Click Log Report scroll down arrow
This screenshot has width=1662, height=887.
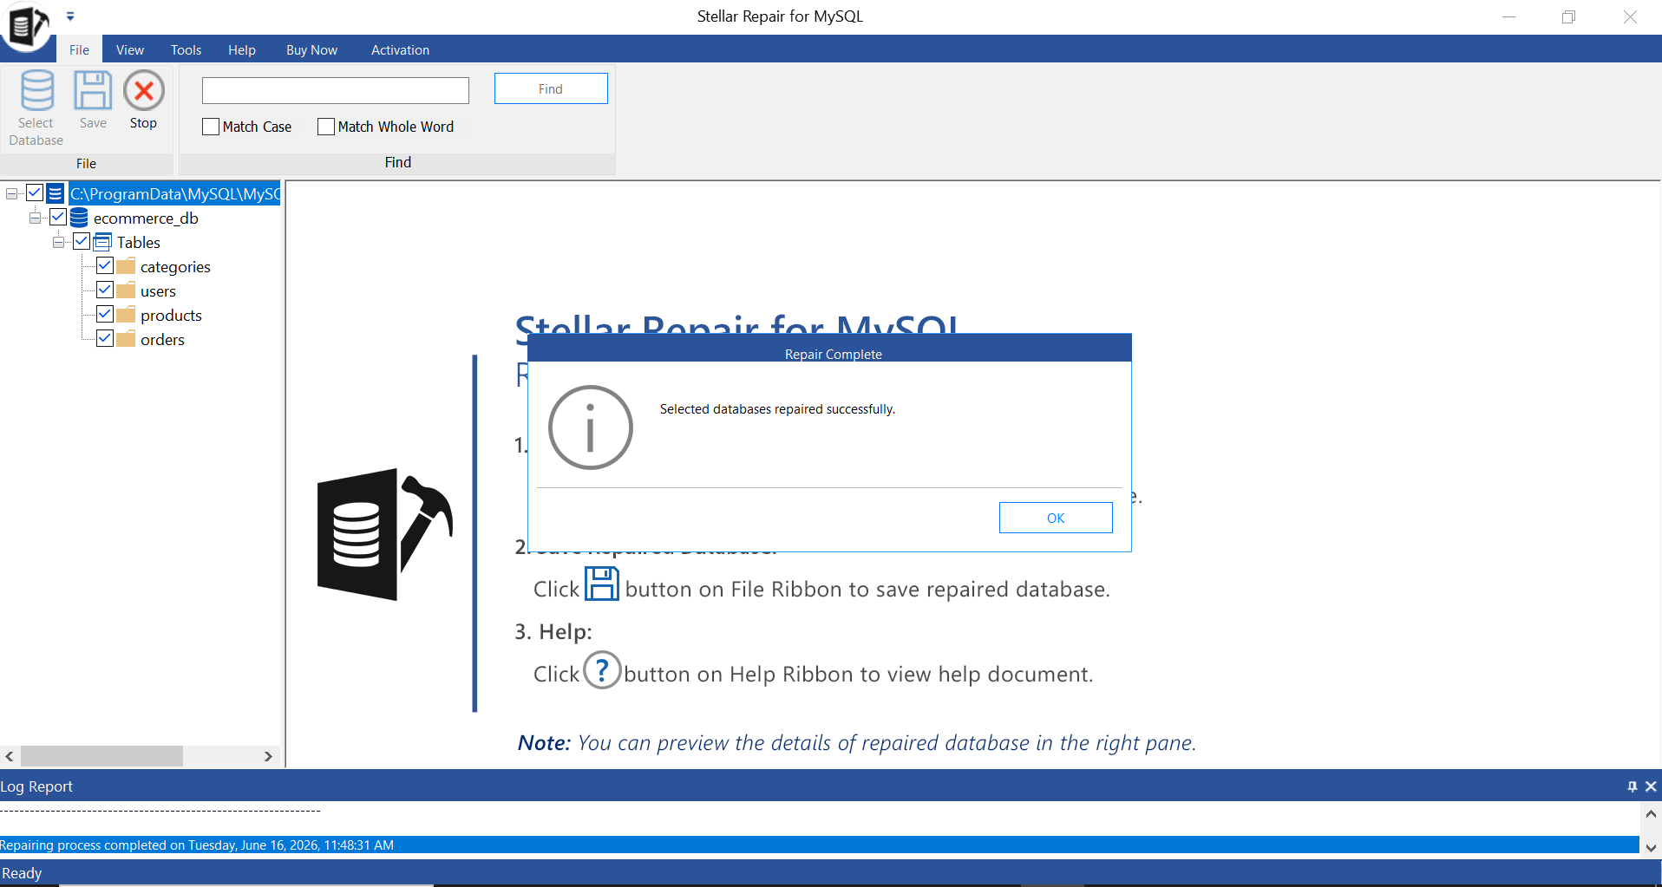click(1651, 848)
